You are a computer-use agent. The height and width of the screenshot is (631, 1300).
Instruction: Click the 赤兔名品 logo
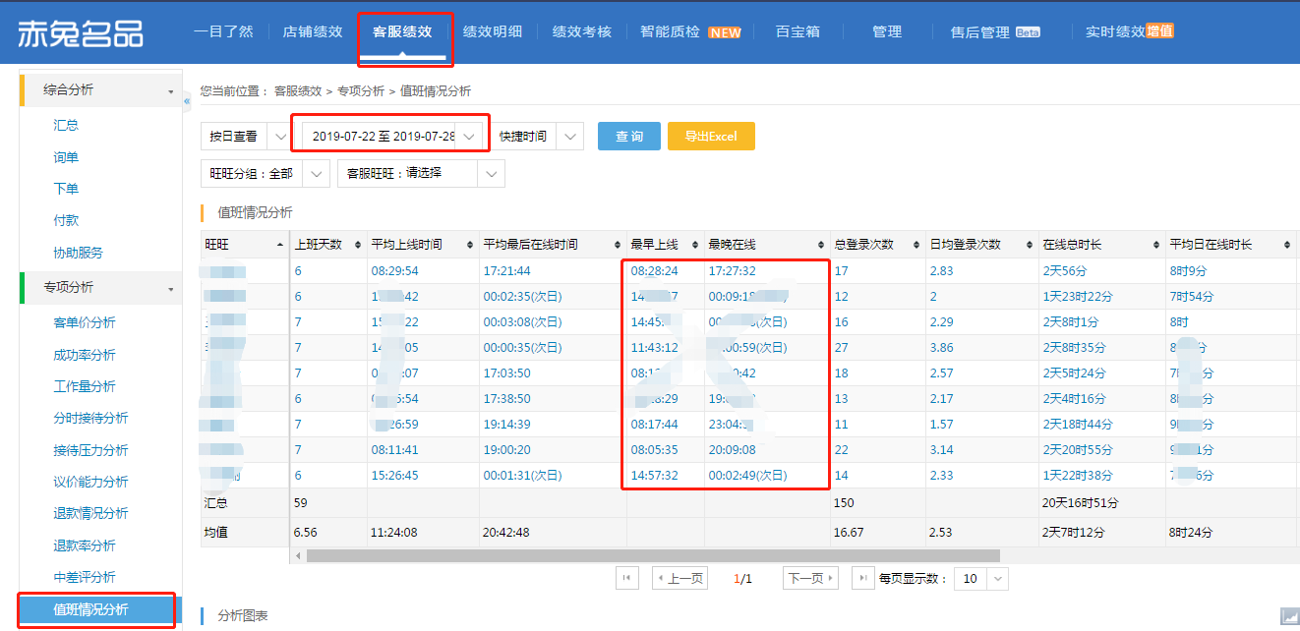[x=81, y=31]
